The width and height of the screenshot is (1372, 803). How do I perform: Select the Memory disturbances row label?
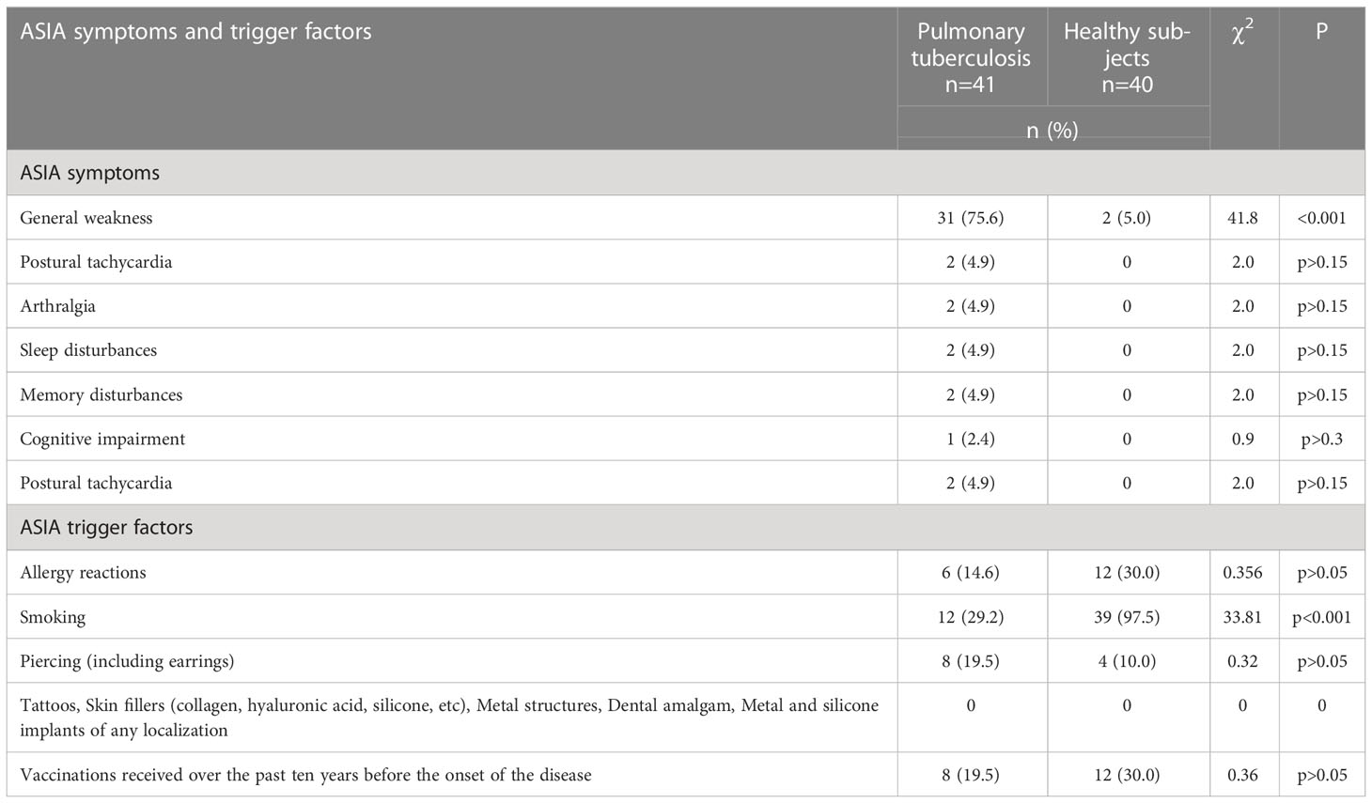click(101, 394)
